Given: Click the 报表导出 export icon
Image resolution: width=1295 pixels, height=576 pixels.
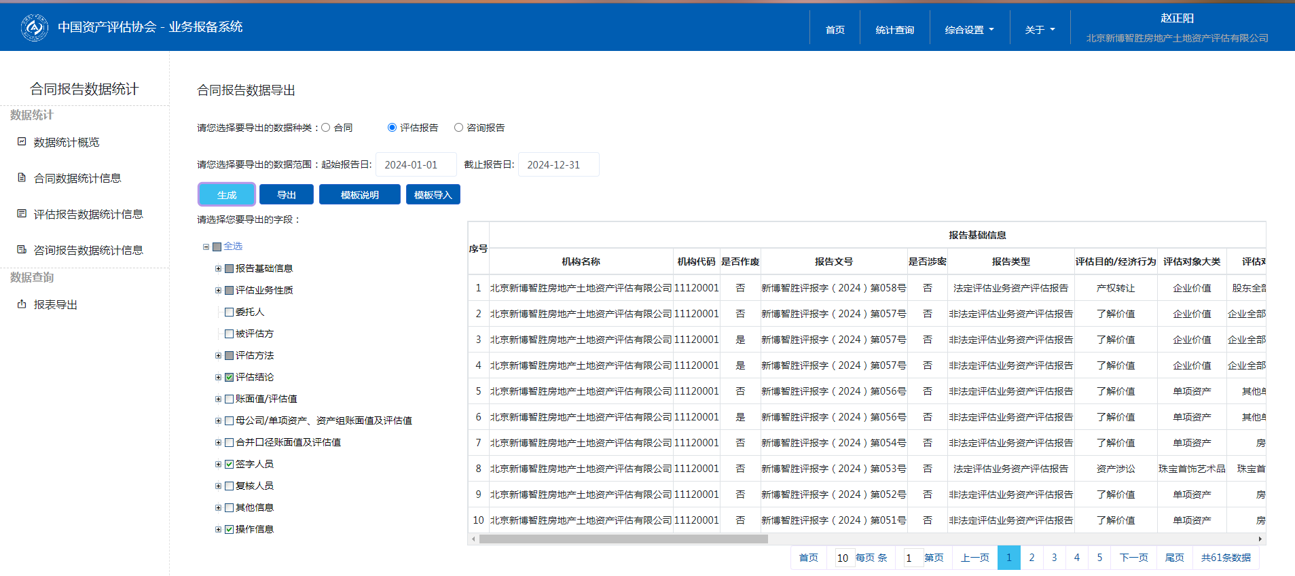Looking at the screenshot, I should [22, 304].
